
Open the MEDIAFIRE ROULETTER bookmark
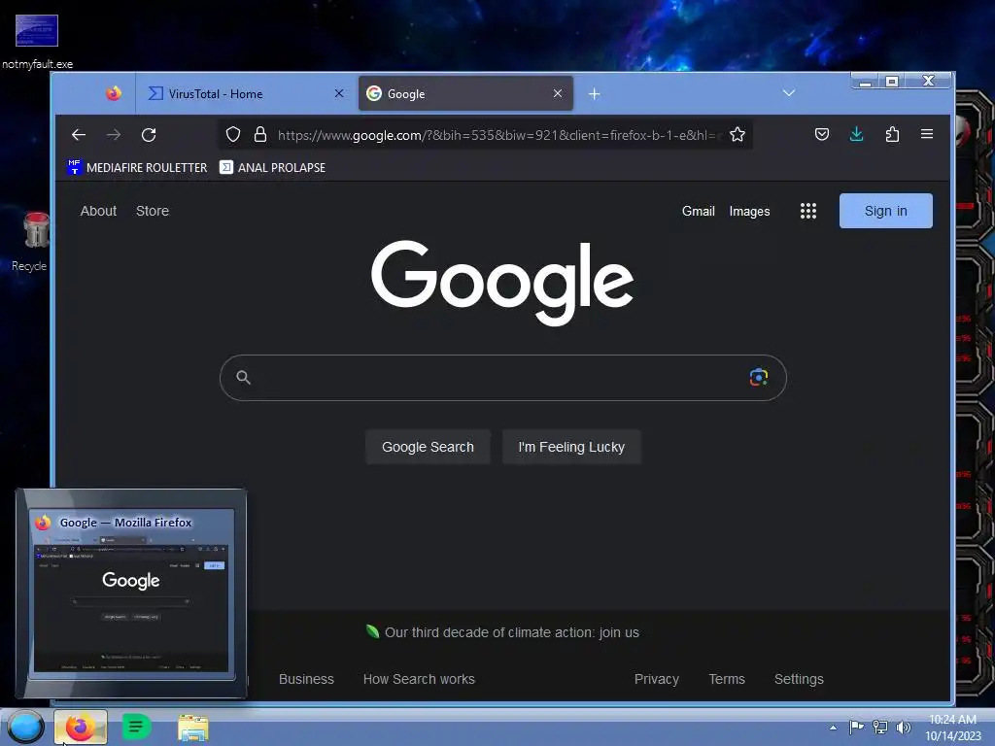pyautogui.click(x=137, y=167)
